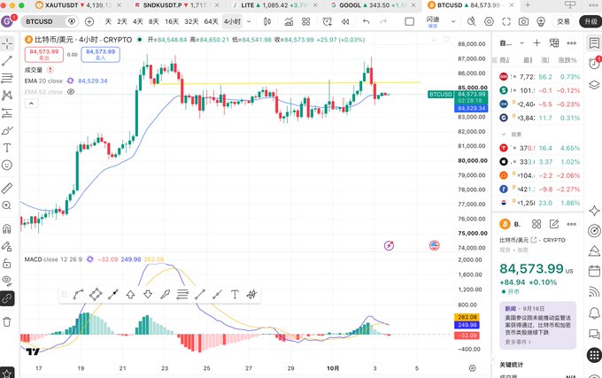
Task: Click the BTCUSD symbol search field
Action: tap(43, 21)
